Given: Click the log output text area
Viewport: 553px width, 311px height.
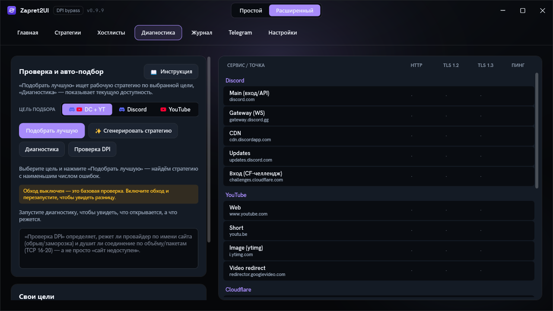Looking at the screenshot, I should coord(108,248).
